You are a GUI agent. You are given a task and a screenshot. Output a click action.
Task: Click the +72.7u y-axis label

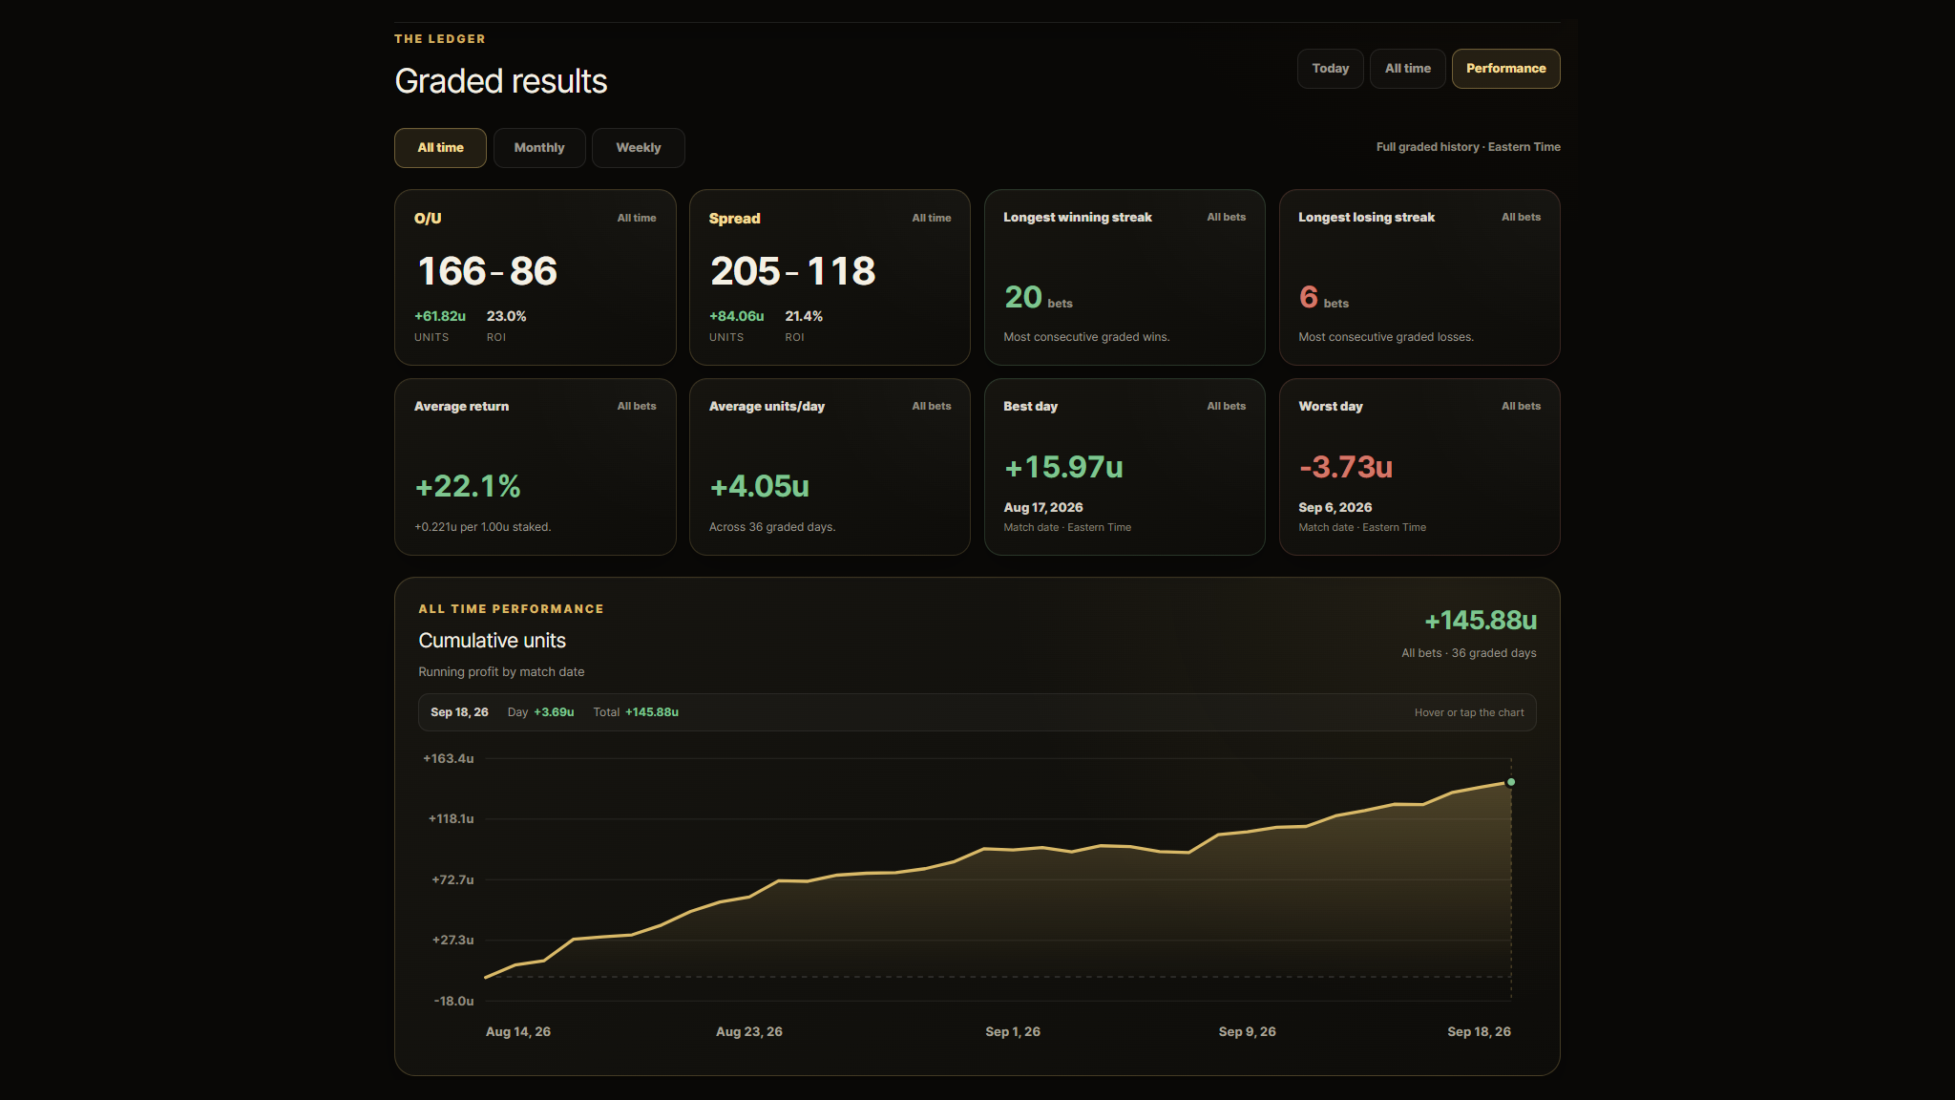tap(452, 880)
